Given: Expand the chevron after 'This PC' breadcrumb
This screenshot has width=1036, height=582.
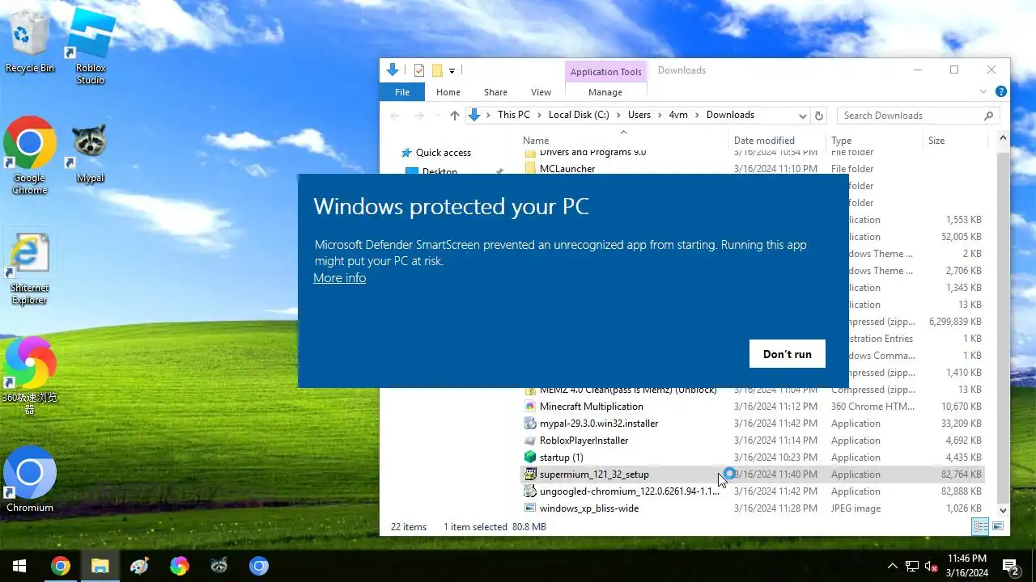Looking at the screenshot, I should pos(539,115).
